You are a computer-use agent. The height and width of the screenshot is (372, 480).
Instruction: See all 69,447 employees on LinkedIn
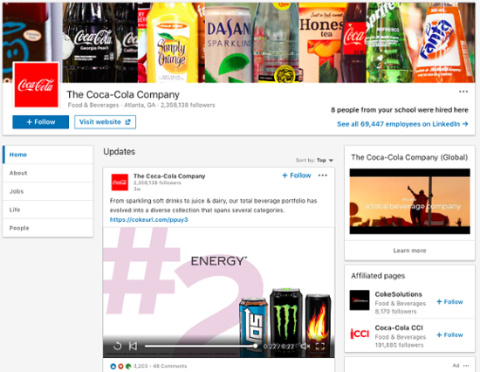402,124
